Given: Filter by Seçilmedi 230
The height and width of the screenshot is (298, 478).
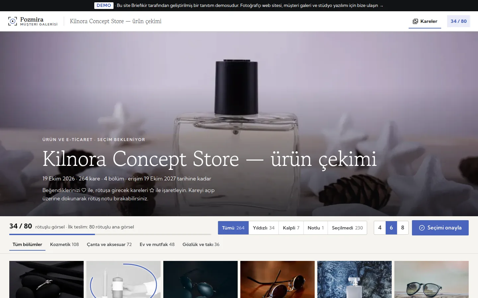Looking at the screenshot, I should coord(347,228).
